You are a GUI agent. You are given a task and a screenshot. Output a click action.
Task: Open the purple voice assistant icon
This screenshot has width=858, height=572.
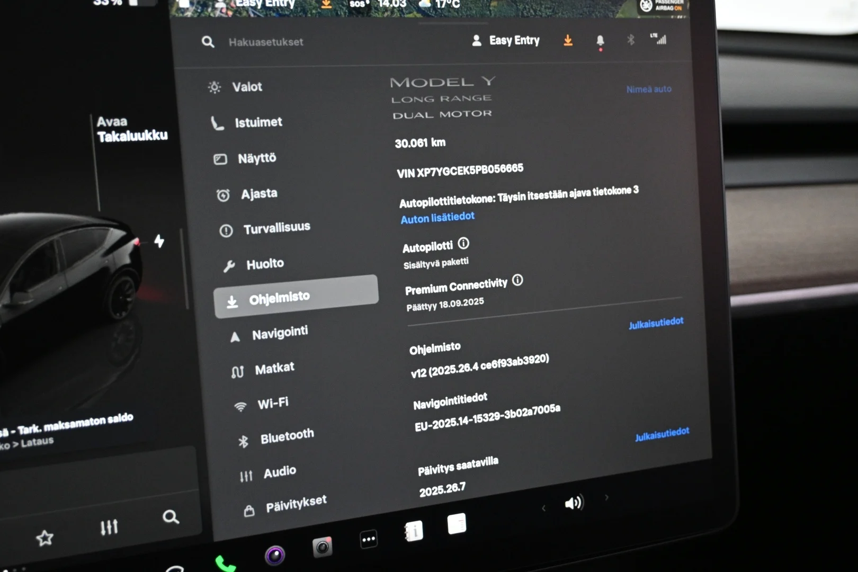pyautogui.click(x=275, y=555)
